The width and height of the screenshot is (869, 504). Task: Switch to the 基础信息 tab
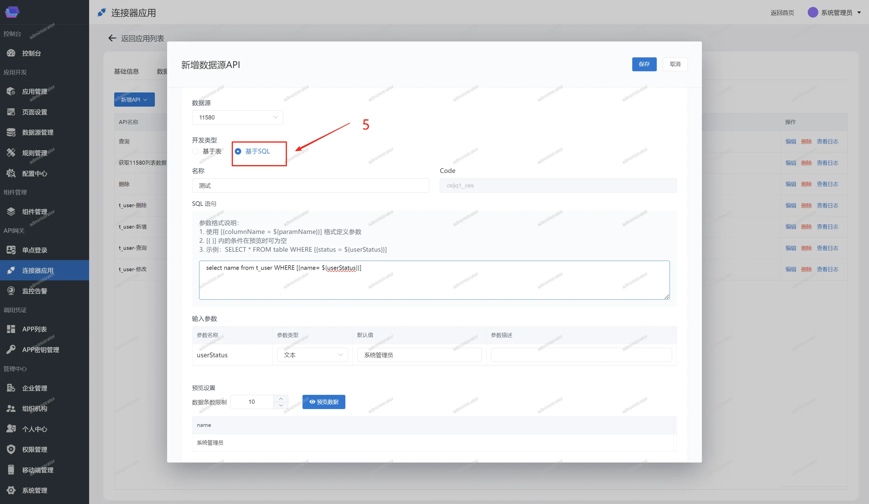(126, 71)
